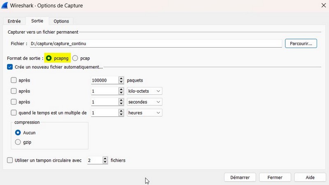Click the Wireshark shark fin icon
This screenshot has height=185, width=329.
click(x=6, y=5)
